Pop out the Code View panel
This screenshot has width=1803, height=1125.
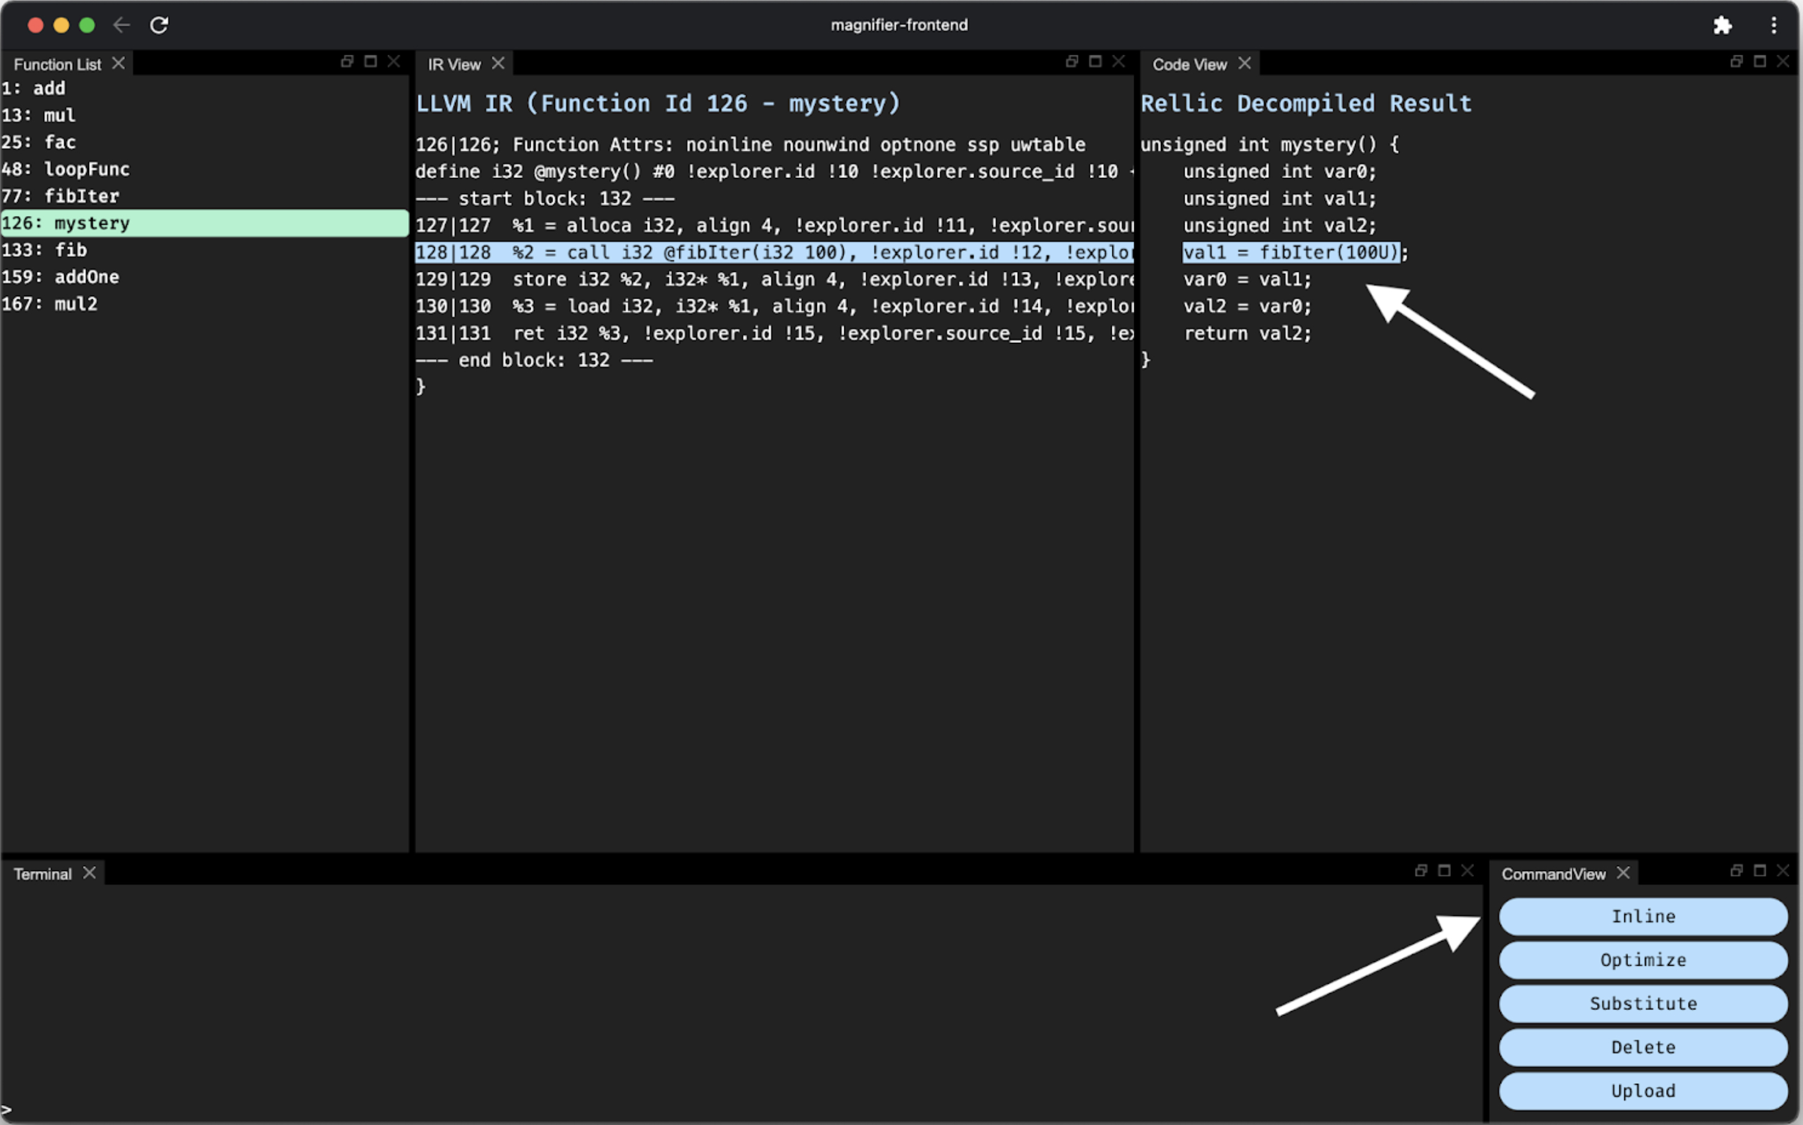click(1736, 61)
